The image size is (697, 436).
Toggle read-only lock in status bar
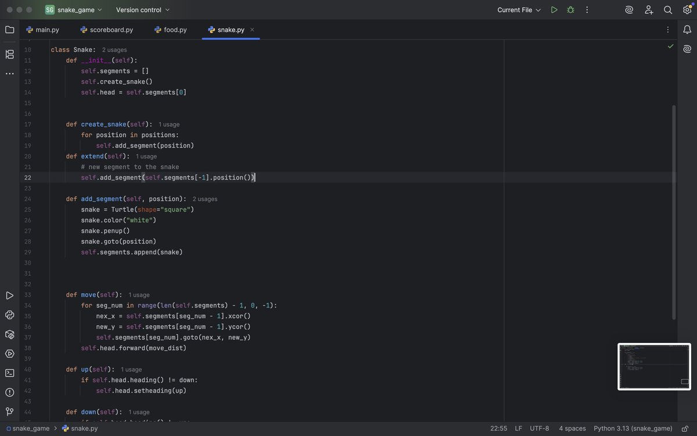coord(685,428)
